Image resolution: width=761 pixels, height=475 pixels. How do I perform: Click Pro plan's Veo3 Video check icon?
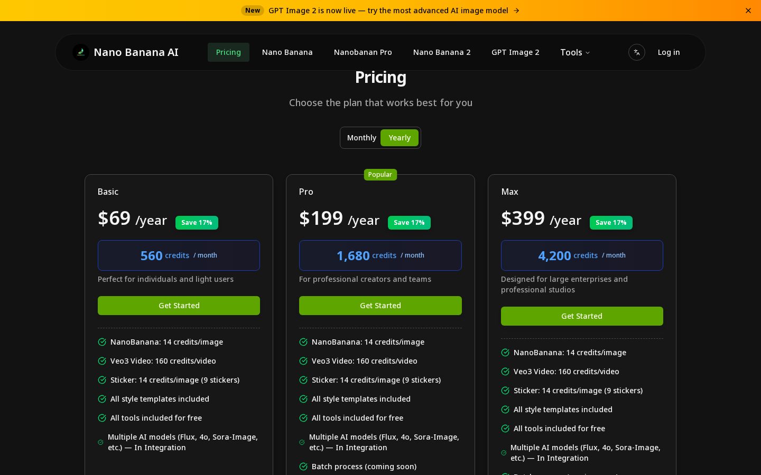pyautogui.click(x=303, y=361)
